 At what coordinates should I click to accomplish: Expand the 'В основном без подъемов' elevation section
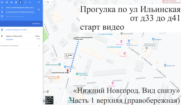coord(21,46)
